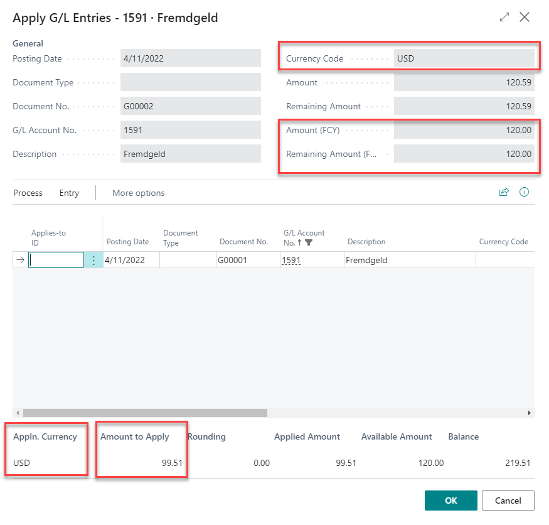Open the Process menu
This screenshot has width=549, height=525.
pos(28,193)
